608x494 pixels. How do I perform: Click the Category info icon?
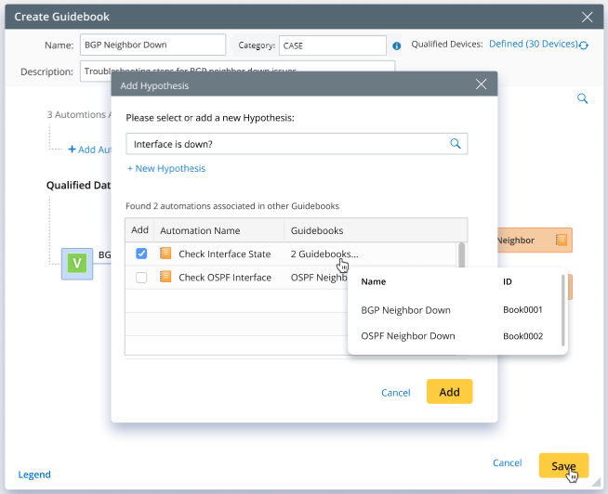[x=397, y=45]
